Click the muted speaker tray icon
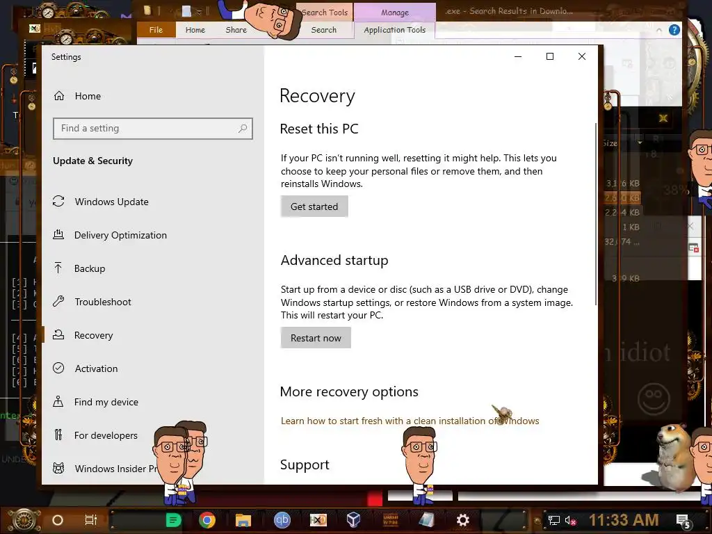Screen dimensions: 712x534 click(x=570, y=521)
